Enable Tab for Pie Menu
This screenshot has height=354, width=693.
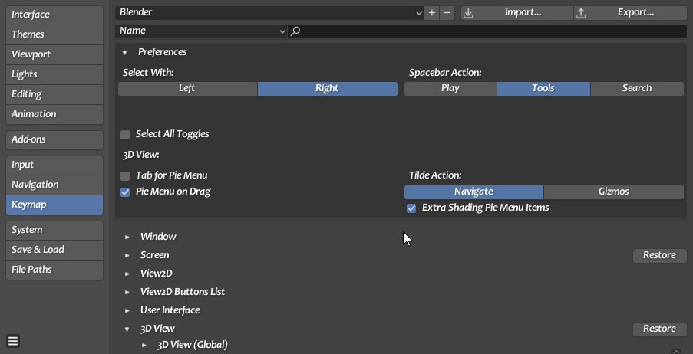click(125, 175)
